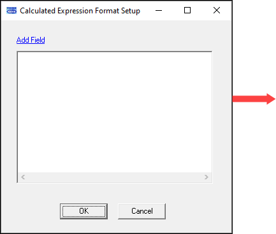The height and width of the screenshot is (234, 276).
Task: Click the right scroll arrow of text box
Action: tap(206, 177)
